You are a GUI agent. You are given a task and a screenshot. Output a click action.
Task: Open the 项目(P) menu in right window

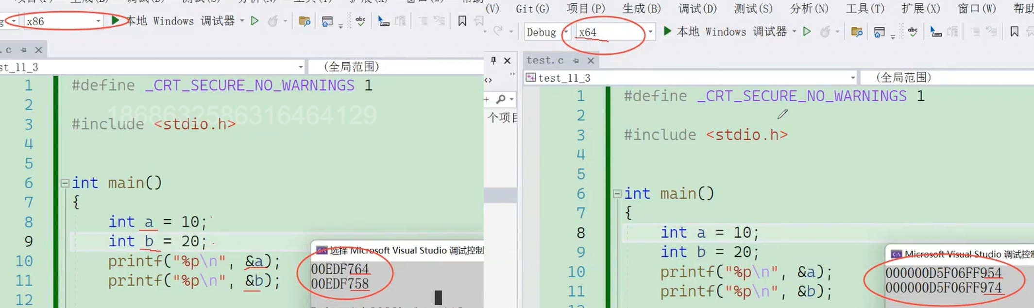[x=586, y=8]
